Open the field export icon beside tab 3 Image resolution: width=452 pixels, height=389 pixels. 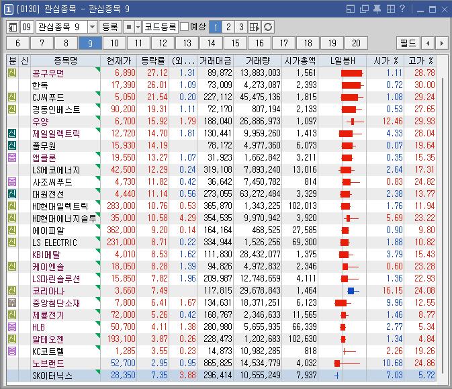pyautogui.click(x=255, y=27)
